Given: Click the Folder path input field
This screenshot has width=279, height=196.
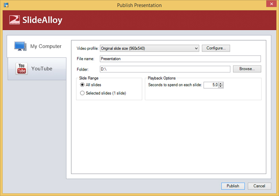Looking at the screenshot, I should pos(165,69).
